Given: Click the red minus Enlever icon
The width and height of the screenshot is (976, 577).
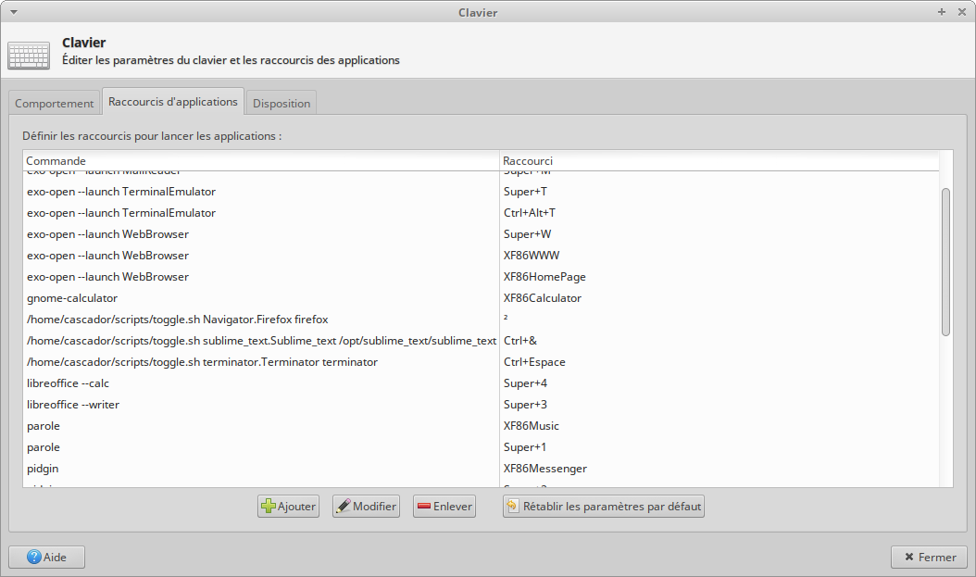Looking at the screenshot, I should 424,507.
